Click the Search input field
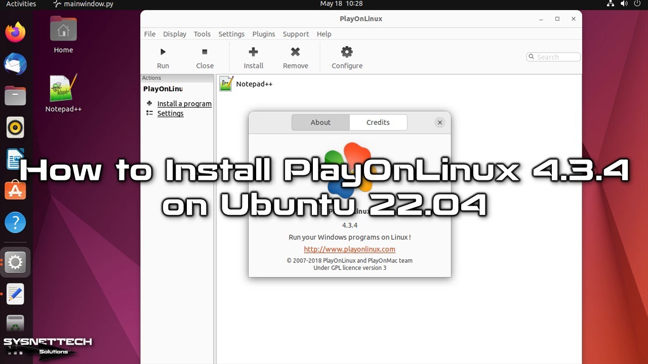648x364 pixels. click(553, 57)
